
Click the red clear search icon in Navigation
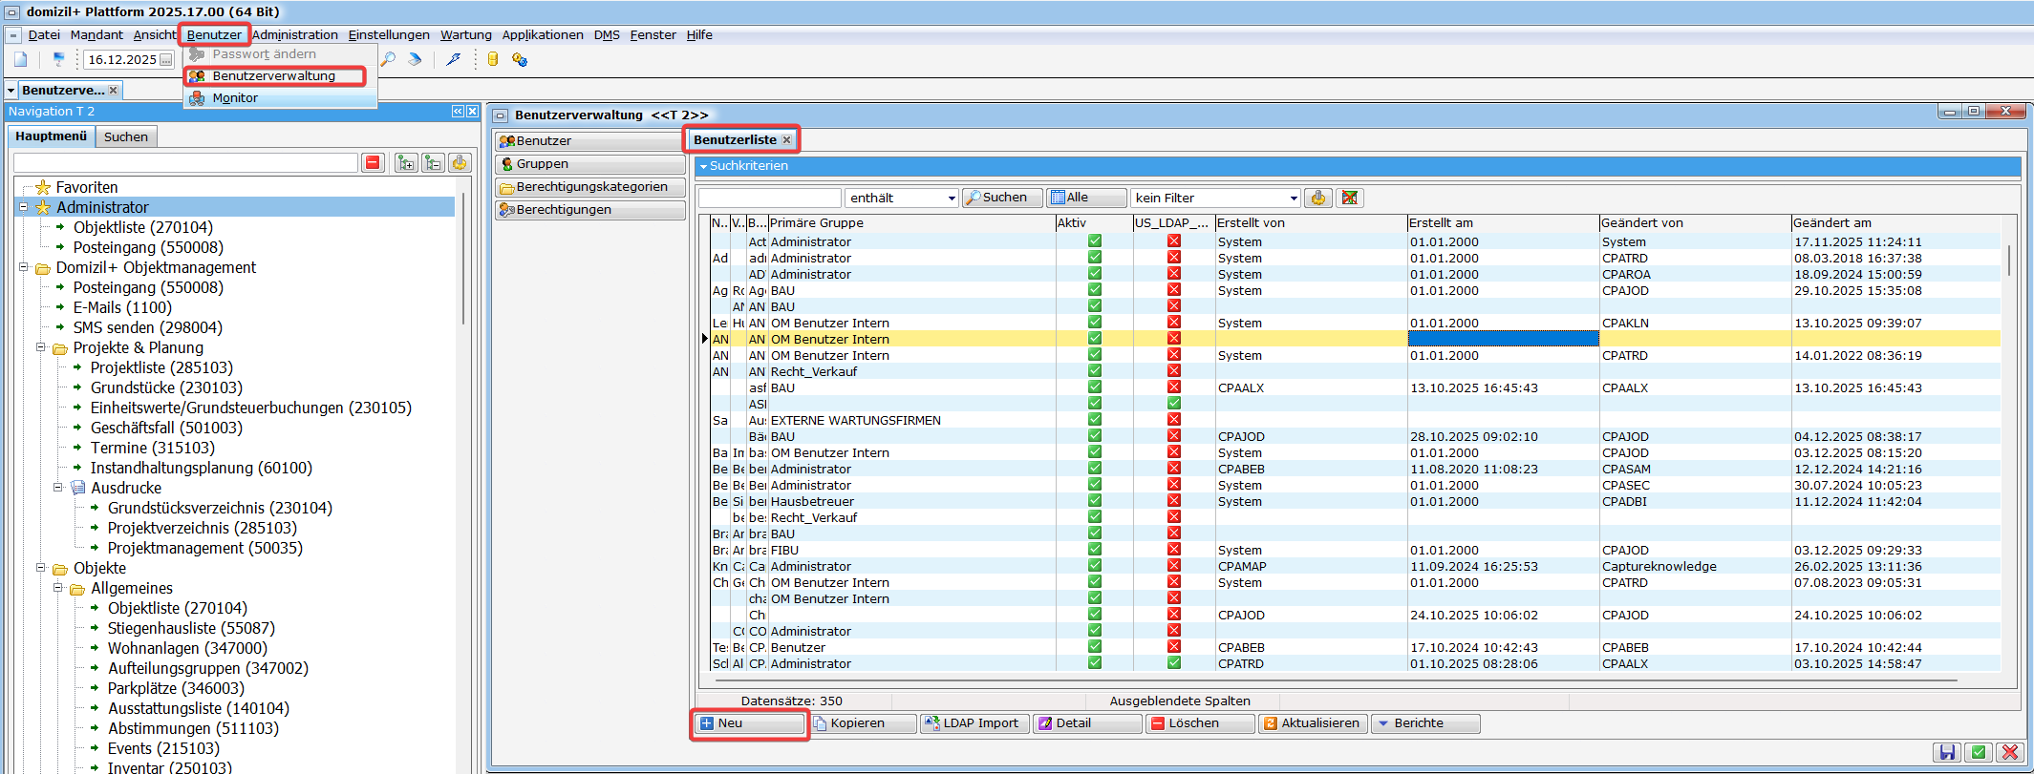[x=374, y=163]
